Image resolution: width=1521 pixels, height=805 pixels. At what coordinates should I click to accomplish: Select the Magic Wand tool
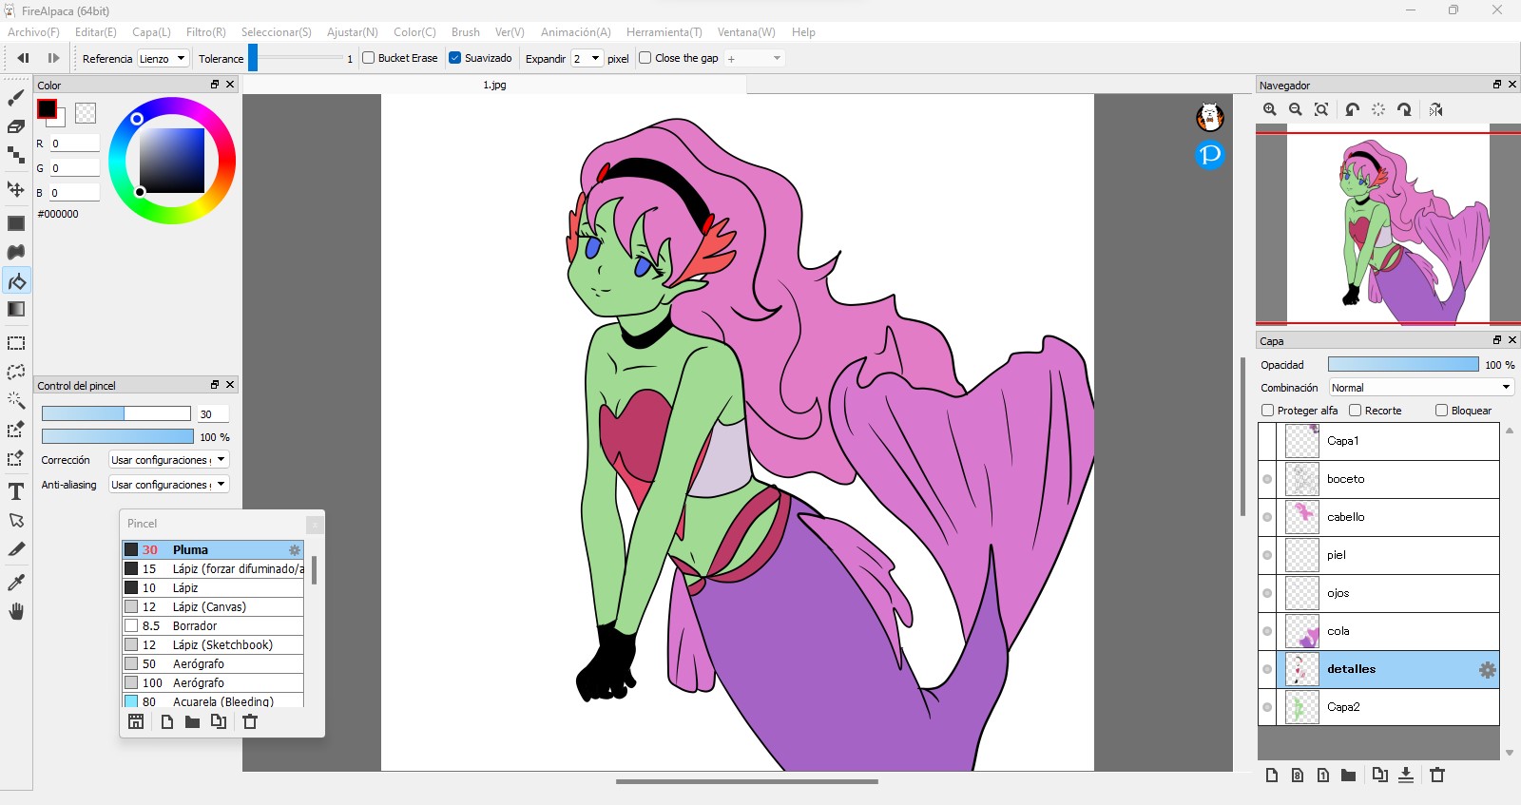tap(16, 400)
